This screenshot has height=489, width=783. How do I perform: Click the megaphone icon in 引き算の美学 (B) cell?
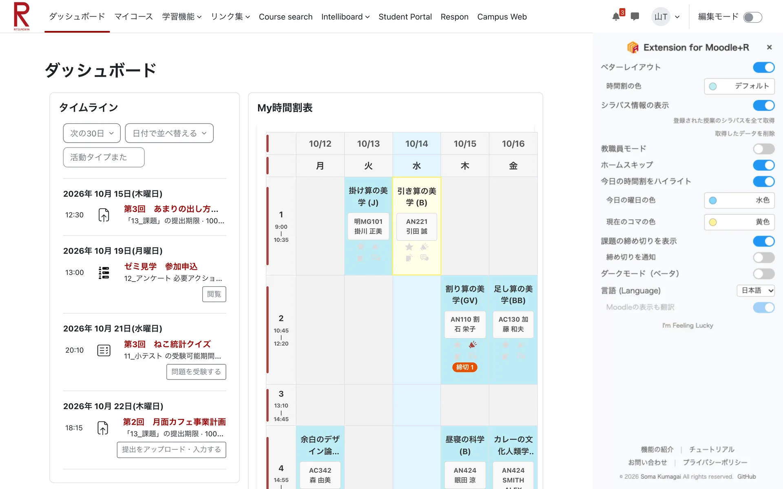(424, 247)
